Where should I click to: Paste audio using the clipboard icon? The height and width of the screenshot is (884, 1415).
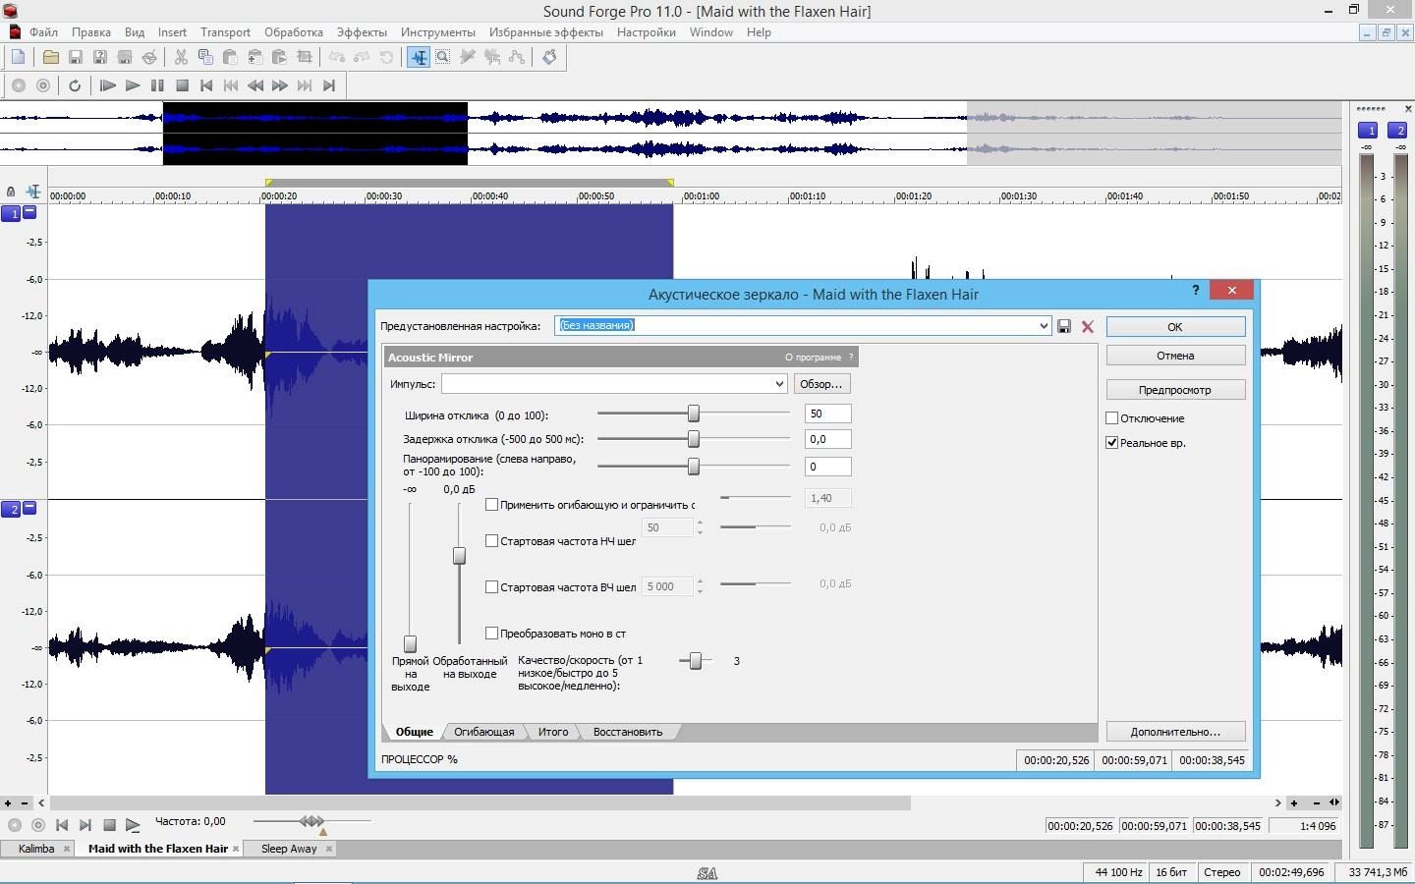pyautogui.click(x=230, y=57)
